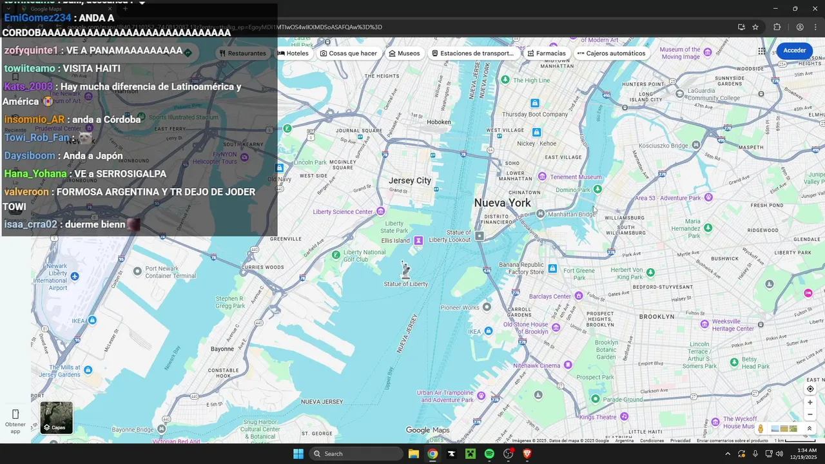Select the Cajeros automáticos chip

(x=612, y=53)
